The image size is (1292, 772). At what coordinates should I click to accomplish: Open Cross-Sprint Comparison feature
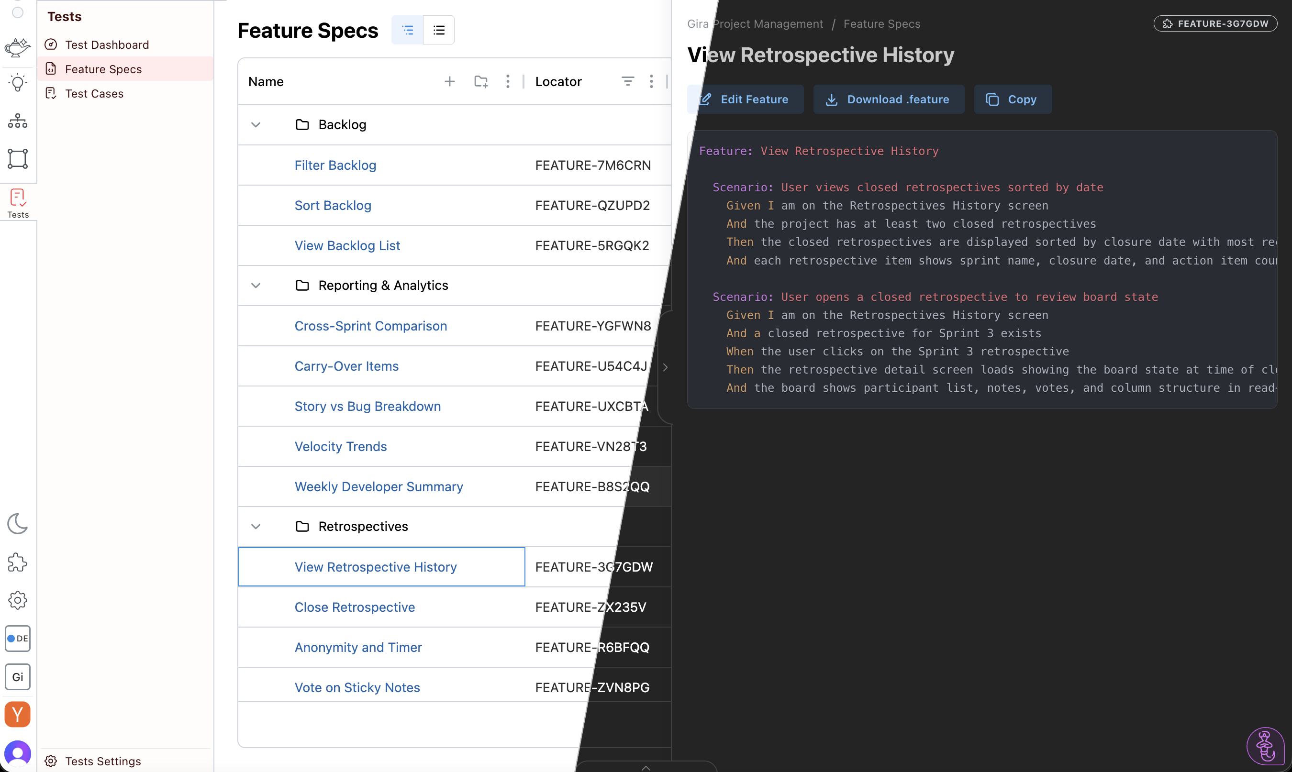click(x=370, y=326)
